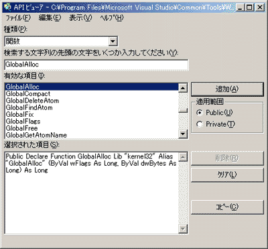Open the 表示(V) menu
This screenshot has height=249, width=268.
pos(80,17)
